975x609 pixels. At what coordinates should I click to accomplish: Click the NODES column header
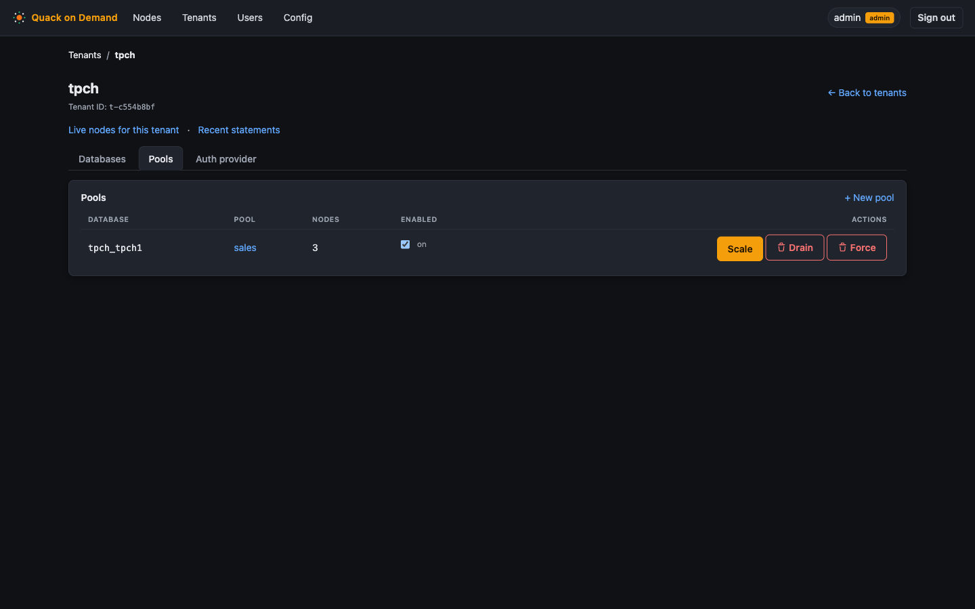click(326, 219)
